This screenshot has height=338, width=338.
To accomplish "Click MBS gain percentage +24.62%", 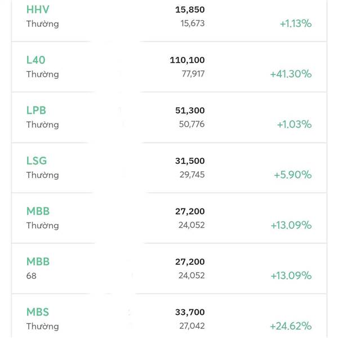I will click(291, 326).
